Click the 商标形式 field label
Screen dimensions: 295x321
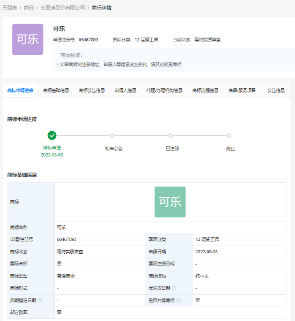[19, 288]
